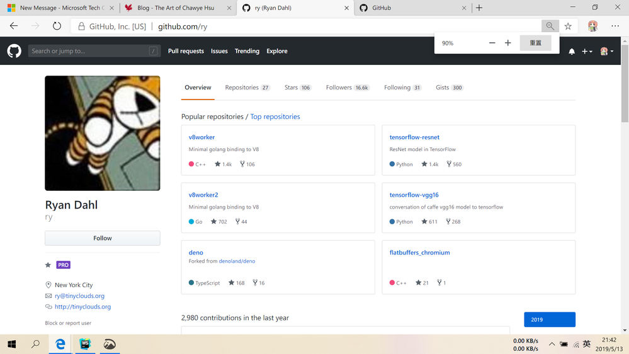Click the star count of tensorflow-resnet
This screenshot has height=354, width=629.
point(430,164)
